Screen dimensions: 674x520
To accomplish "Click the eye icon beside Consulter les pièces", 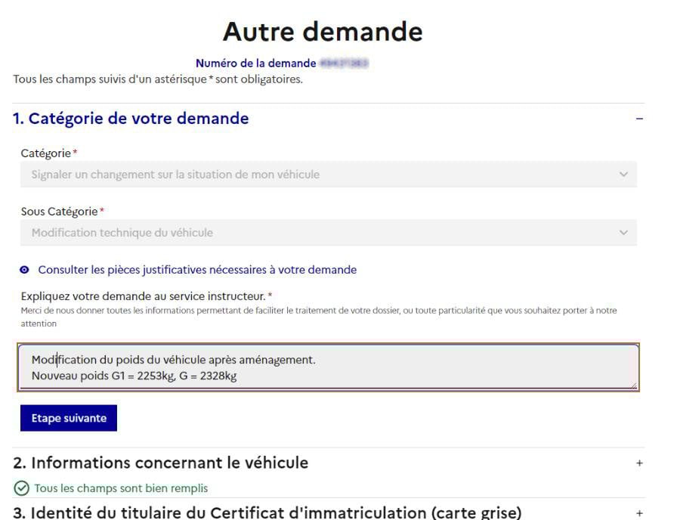I will coord(25,270).
